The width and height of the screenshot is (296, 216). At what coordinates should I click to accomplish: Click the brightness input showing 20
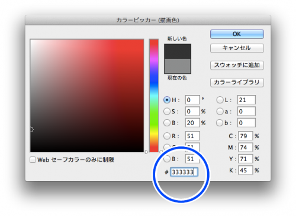(192, 123)
